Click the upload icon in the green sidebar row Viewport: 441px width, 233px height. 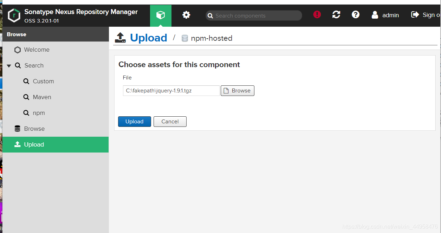(x=17, y=144)
